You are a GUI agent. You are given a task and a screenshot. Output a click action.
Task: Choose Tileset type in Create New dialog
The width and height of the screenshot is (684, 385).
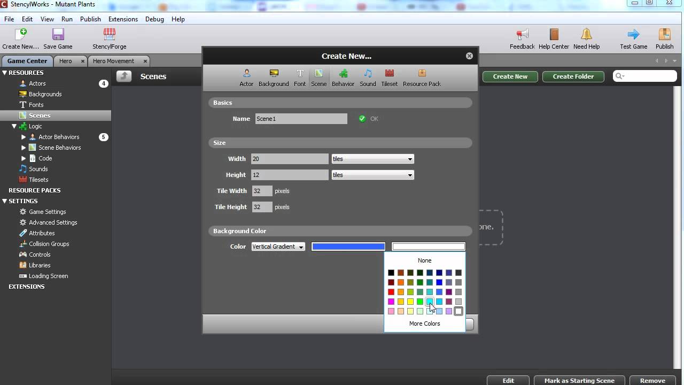pos(390,78)
